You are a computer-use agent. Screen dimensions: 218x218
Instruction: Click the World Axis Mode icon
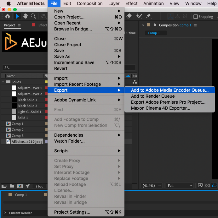point(177,16)
